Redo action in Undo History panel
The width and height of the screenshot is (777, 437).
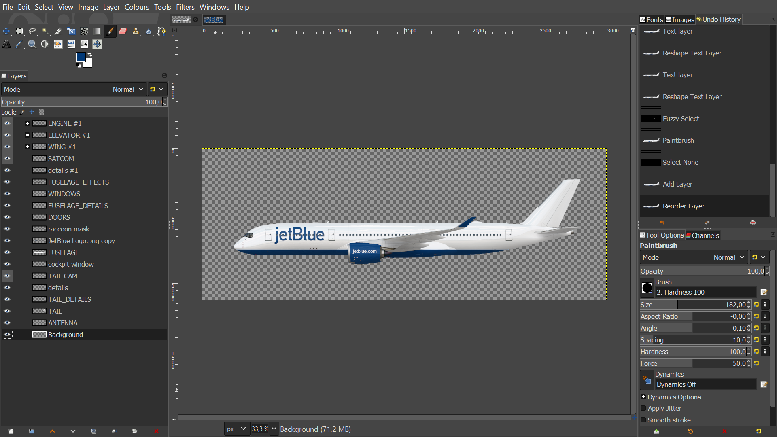[707, 223]
